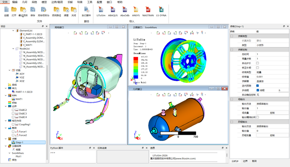Tick the DisBC2 checkbox
The height and width of the screenshot is (167, 290).
pyautogui.click(x=13, y=110)
